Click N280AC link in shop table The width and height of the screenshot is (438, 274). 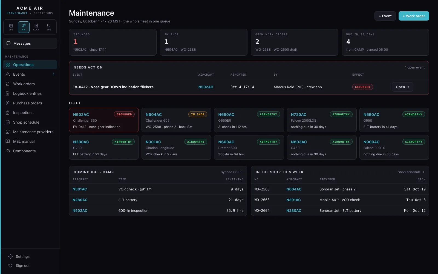(x=294, y=210)
